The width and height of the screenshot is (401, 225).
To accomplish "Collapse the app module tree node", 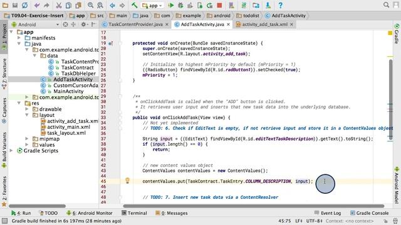I will (x=11, y=32).
